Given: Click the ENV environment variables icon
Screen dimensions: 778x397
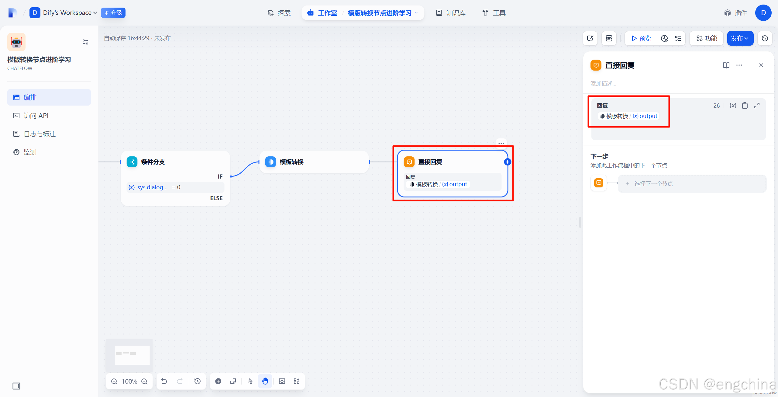Looking at the screenshot, I should [x=609, y=38].
